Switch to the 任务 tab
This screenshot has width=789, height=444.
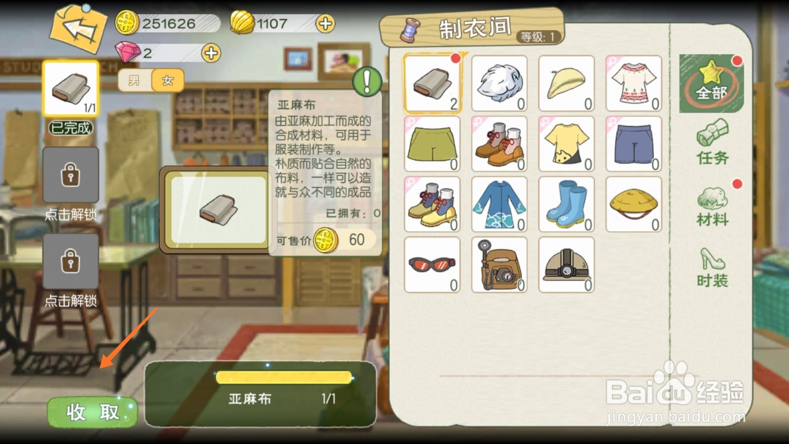(x=713, y=142)
